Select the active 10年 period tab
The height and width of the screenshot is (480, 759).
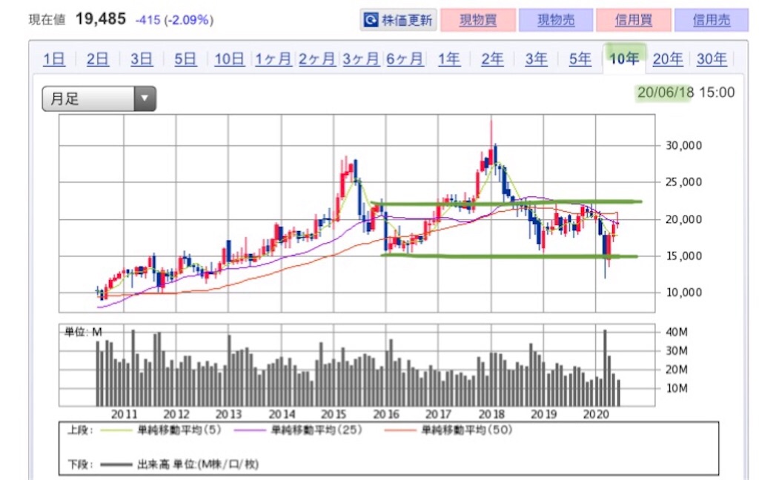click(x=624, y=59)
